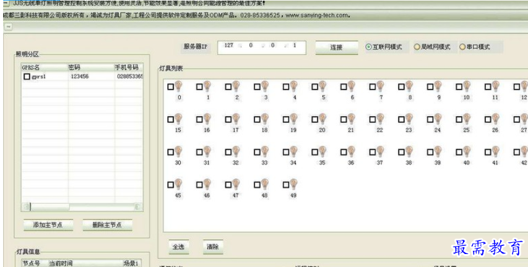The width and height of the screenshot is (528, 267).
Task: Select the lamp bulb icon numbered 36
Action: (x=352, y=151)
